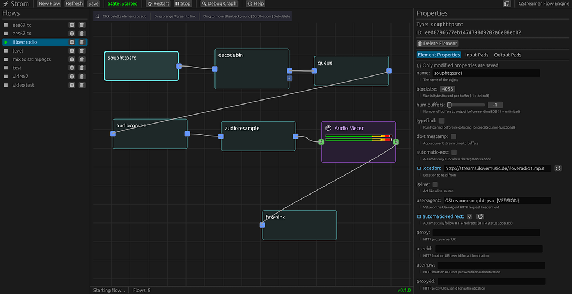
Task: Select the decodebin node
Action: [252, 69]
